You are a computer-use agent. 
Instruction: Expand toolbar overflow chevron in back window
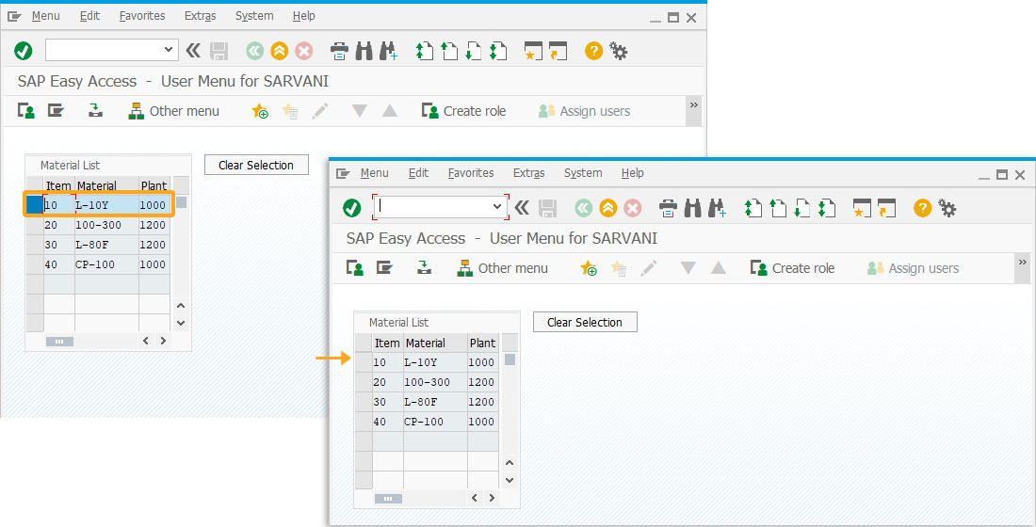(x=693, y=105)
